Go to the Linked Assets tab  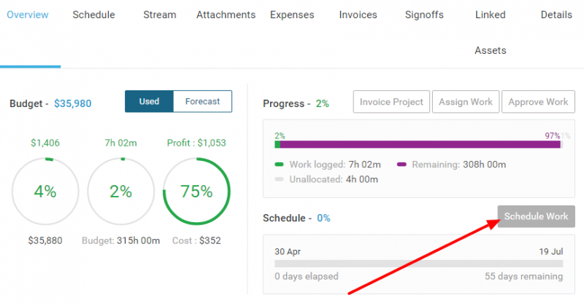[x=490, y=32]
